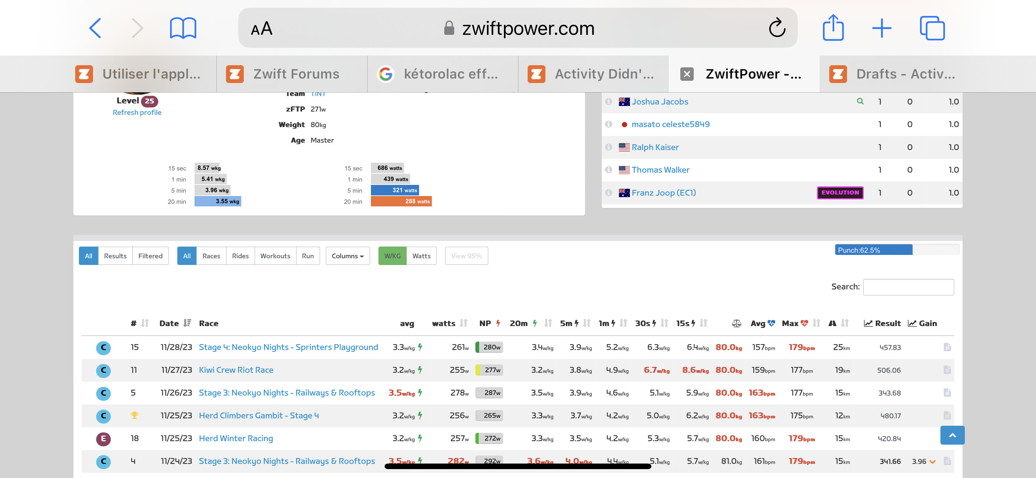Open the Columns dropdown
This screenshot has width=1036, height=478.
(347, 256)
